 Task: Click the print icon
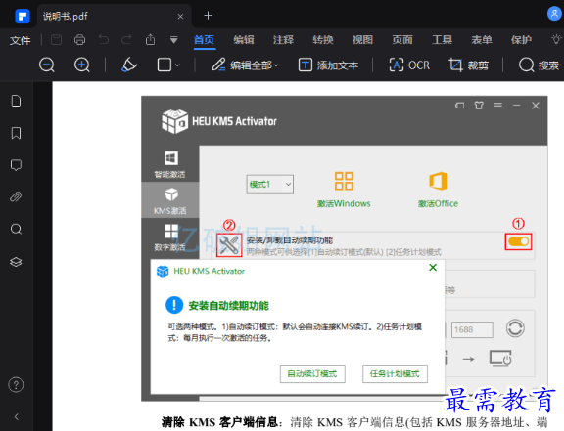[80, 40]
